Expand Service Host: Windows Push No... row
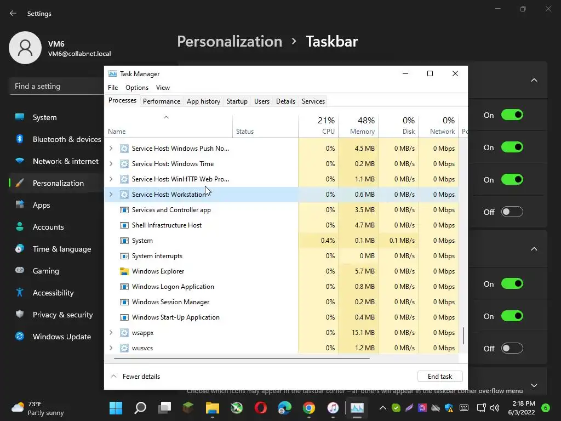The width and height of the screenshot is (561, 421). click(x=111, y=148)
